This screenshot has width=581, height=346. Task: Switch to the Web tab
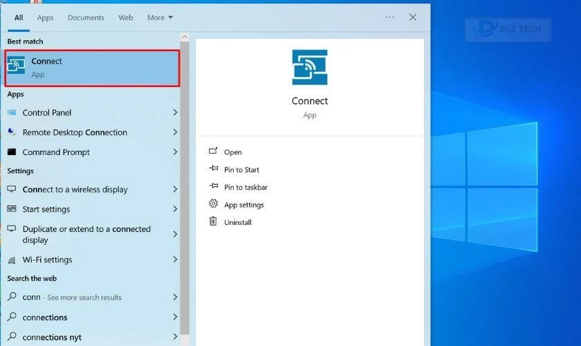click(126, 17)
